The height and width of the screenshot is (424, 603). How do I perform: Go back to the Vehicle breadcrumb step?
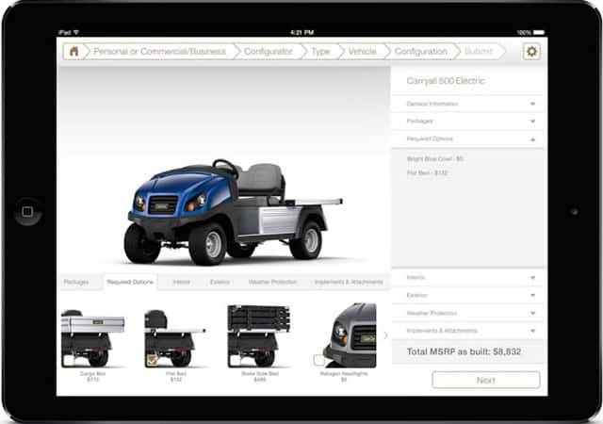click(362, 51)
